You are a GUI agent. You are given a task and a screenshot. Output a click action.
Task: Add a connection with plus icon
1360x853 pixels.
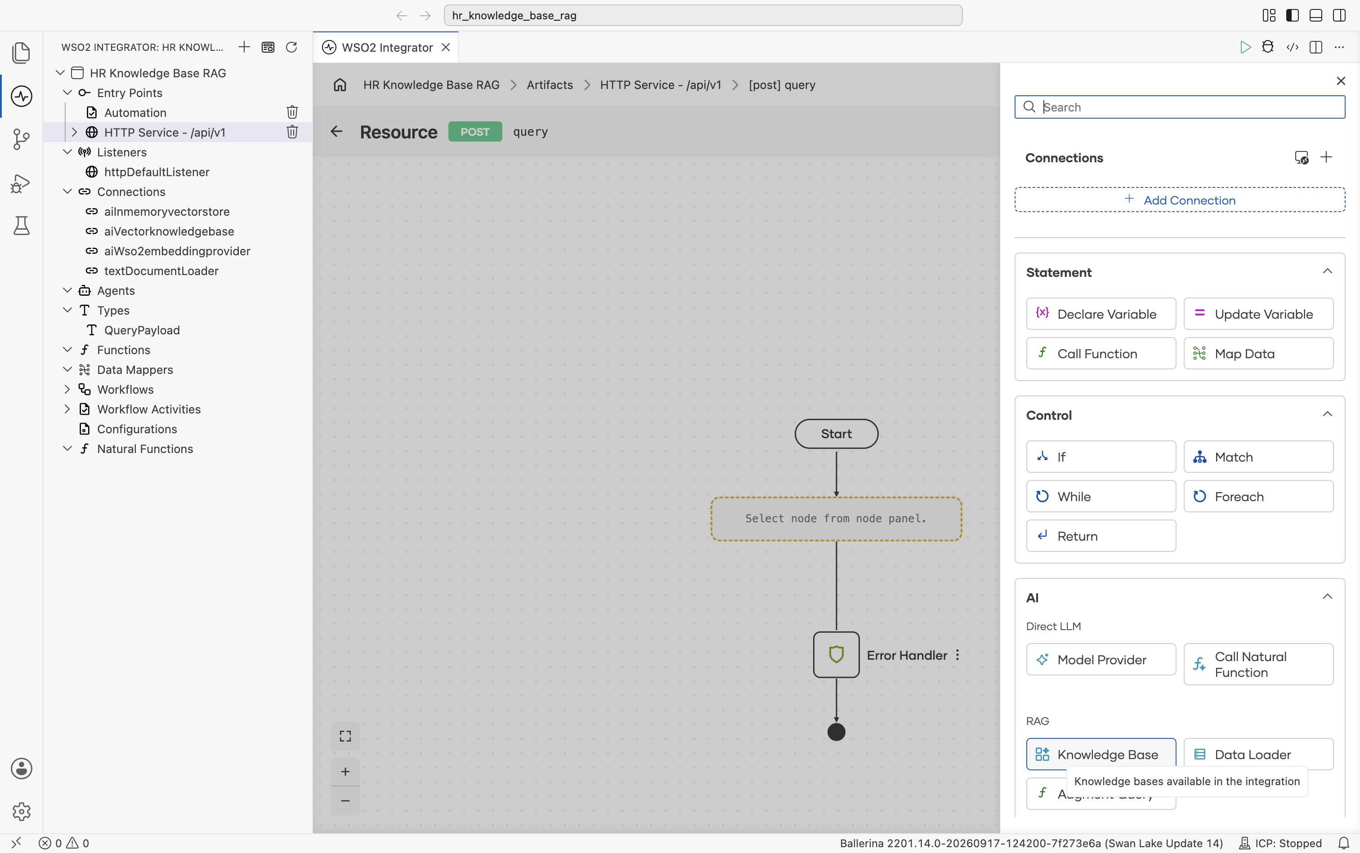(x=1327, y=157)
